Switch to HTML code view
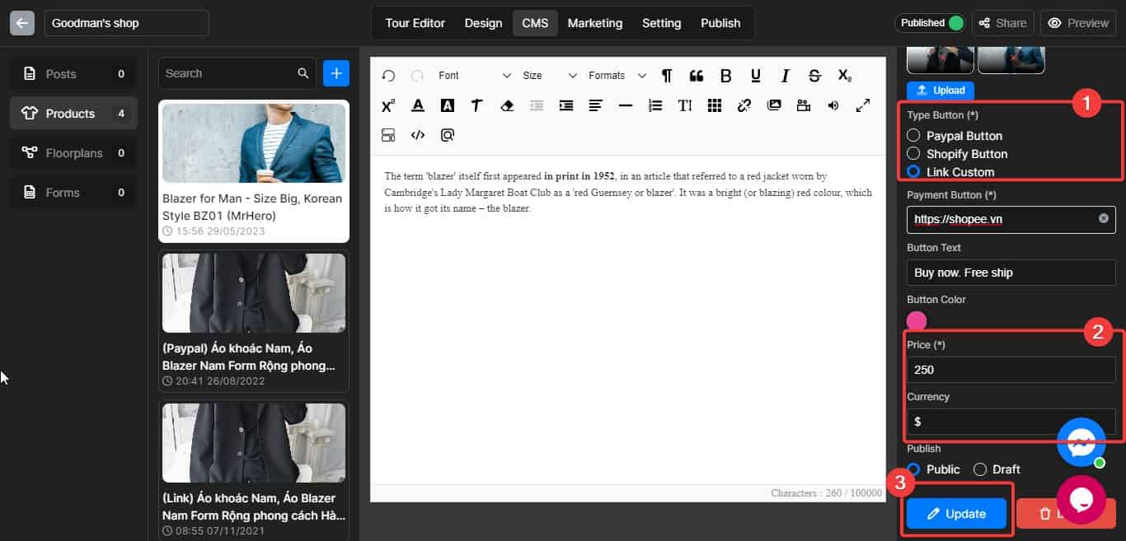Image resolution: width=1126 pixels, height=541 pixels. [419, 135]
